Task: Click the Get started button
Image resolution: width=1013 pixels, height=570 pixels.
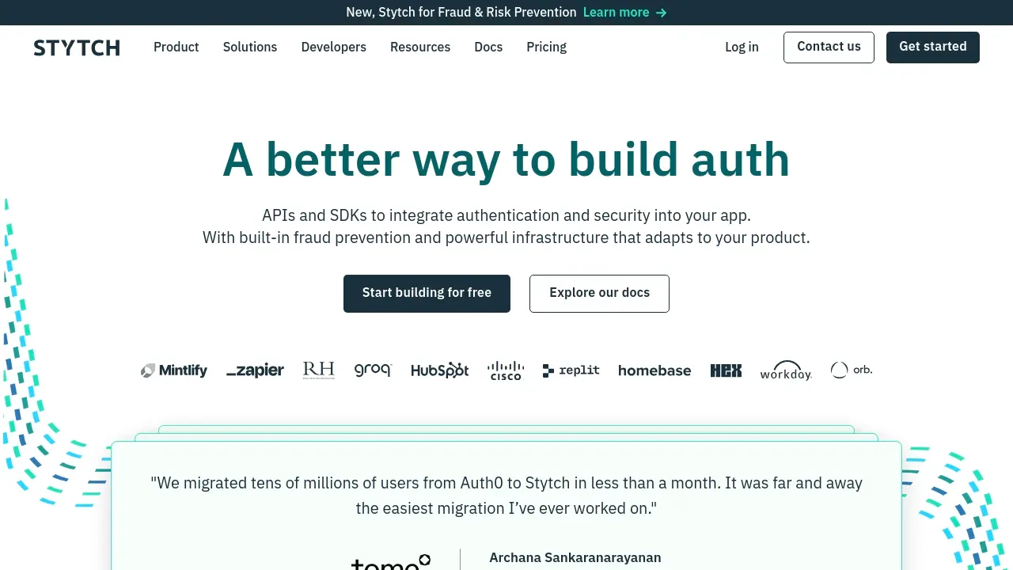Action: tap(933, 47)
